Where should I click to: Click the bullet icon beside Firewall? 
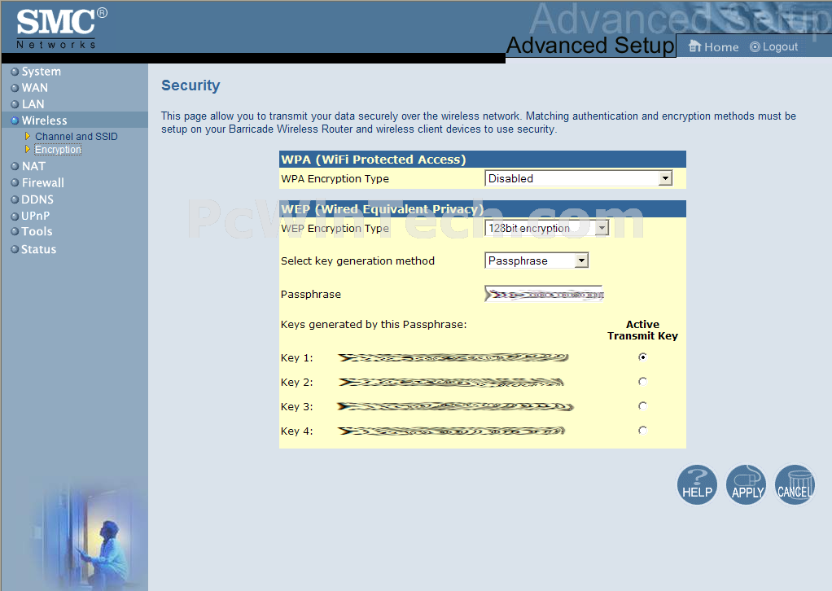pyautogui.click(x=15, y=183)
